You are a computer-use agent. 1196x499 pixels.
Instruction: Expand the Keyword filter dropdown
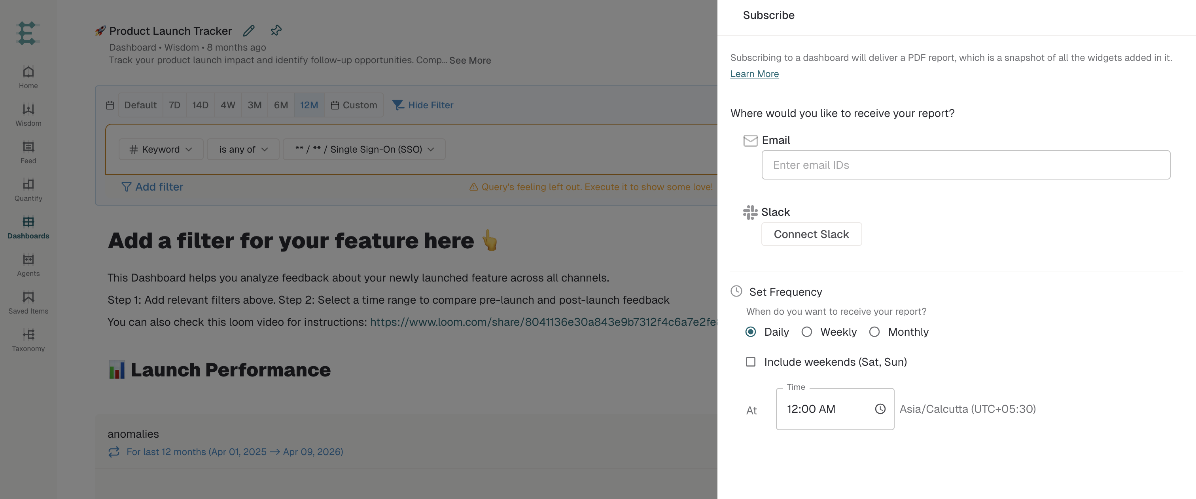(161, 149)
